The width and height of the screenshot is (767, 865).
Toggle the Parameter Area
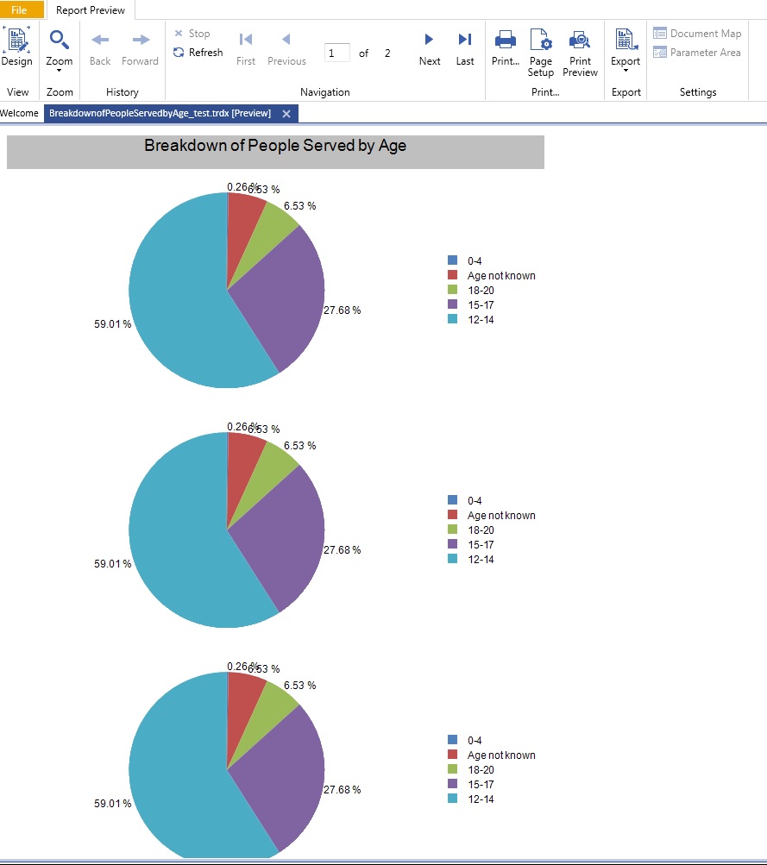[x=697, y=53]
